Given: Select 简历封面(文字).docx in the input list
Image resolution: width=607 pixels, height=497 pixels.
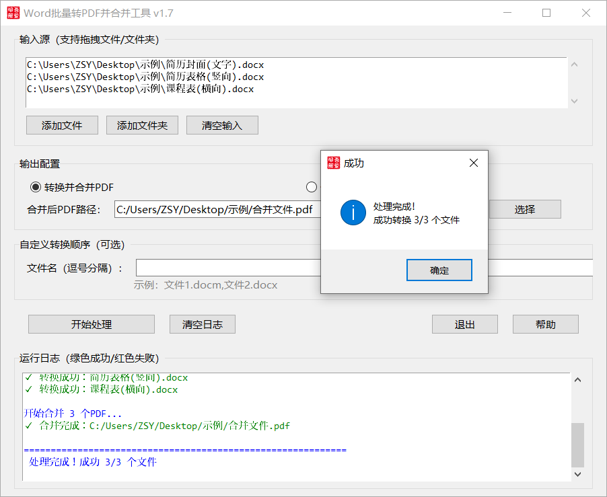Looking at the screenshot, I should point(144,65).
